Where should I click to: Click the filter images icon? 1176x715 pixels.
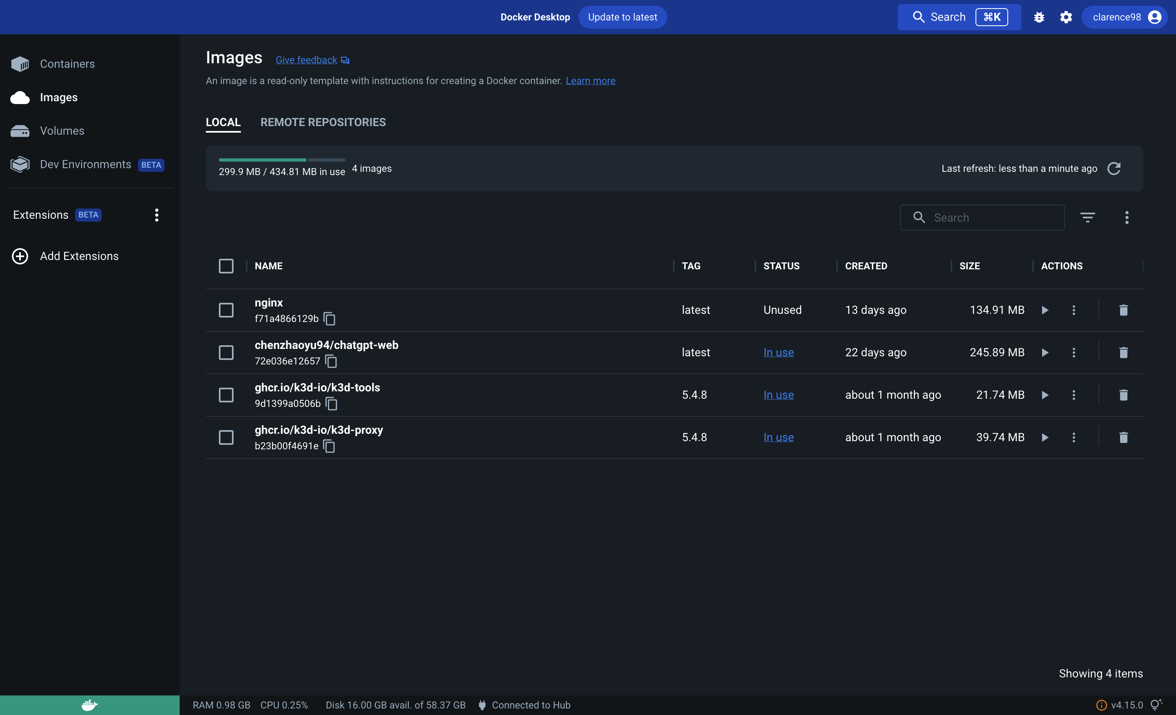[1087, 218]
